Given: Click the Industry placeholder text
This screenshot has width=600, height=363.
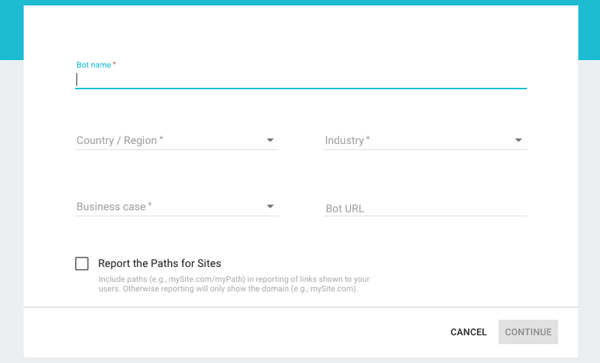Looking at the screenshot, I should tap(344, 140).
